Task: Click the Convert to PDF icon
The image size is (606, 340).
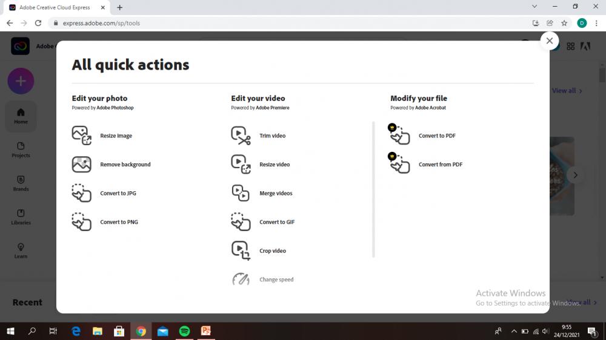Action: click(399, 134)
